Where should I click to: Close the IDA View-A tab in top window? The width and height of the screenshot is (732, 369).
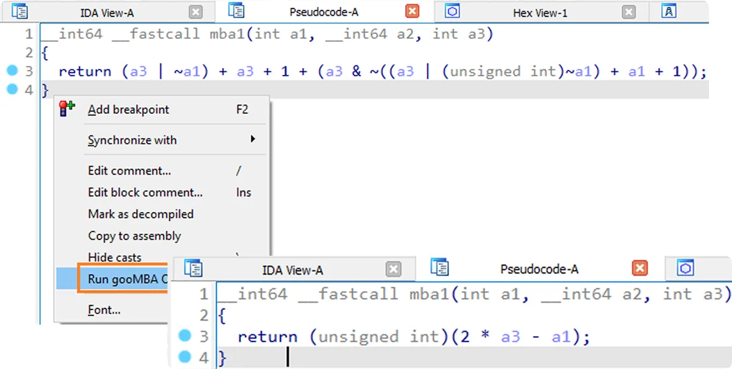tap(195, 12)
